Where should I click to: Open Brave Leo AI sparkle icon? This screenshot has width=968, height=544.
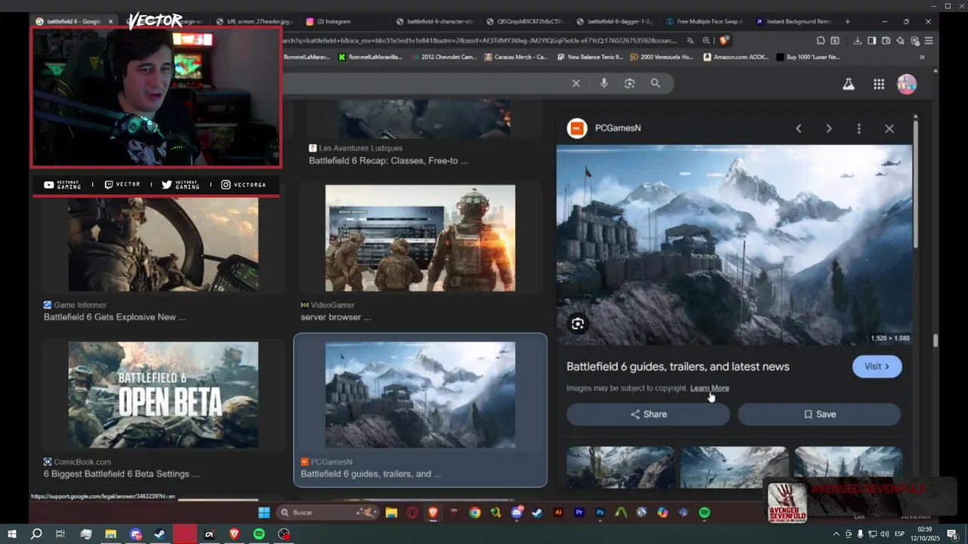coord(900,41)
